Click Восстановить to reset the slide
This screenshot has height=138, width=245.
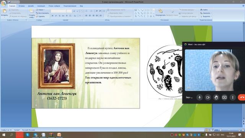click(42, 13)
